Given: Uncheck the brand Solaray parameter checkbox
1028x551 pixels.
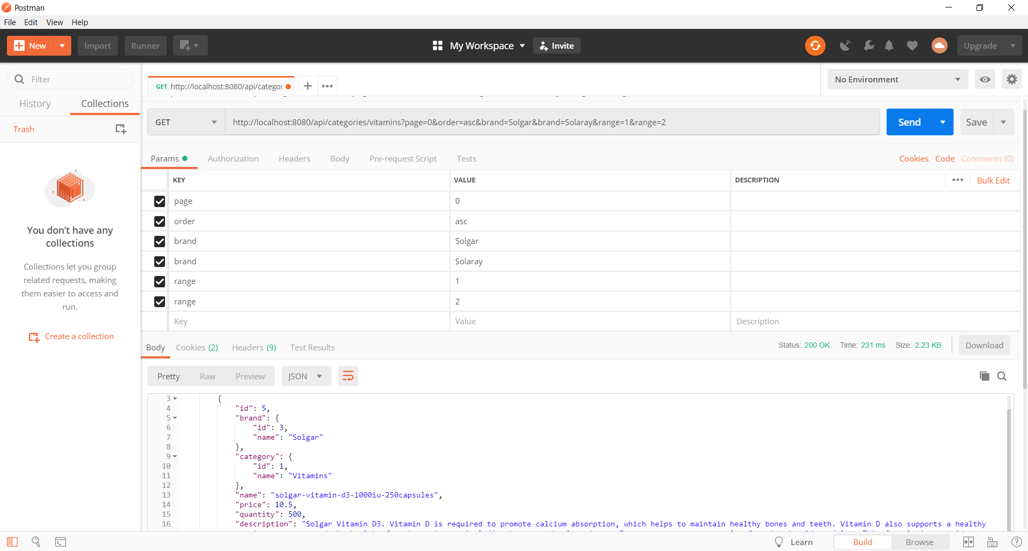Looking at the screenshot, I should click(159, 261).
